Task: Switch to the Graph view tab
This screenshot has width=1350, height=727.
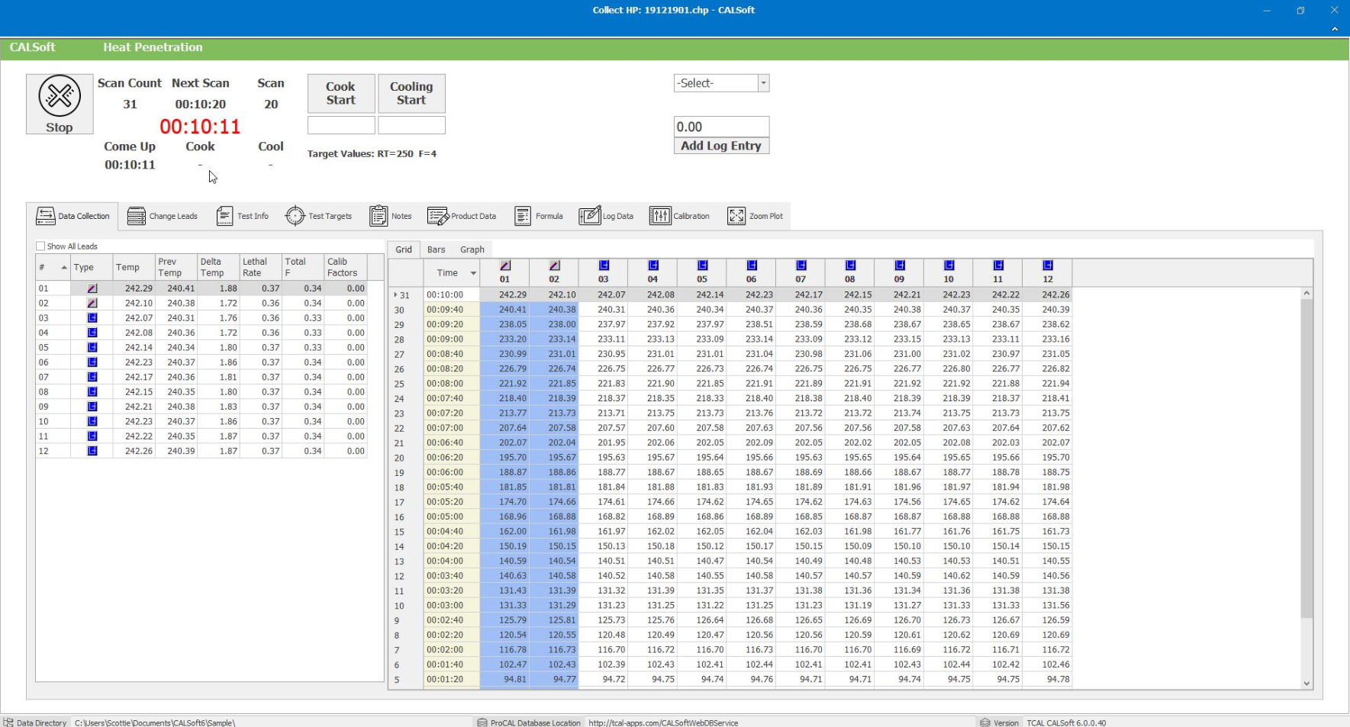Action: 472,249
